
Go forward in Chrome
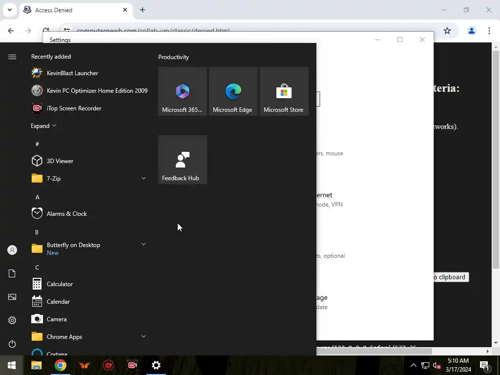point(28,31)
